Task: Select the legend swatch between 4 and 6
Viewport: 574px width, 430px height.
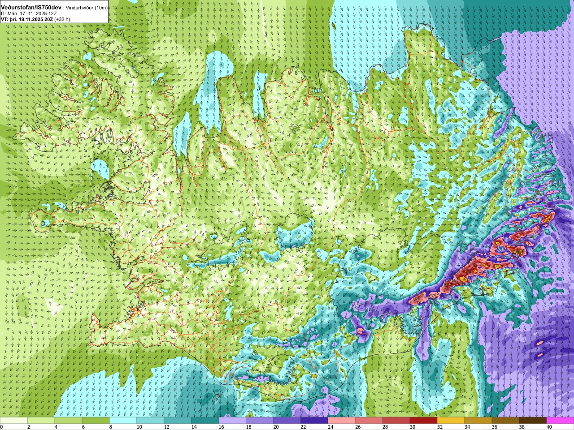Action: [68, 421]
